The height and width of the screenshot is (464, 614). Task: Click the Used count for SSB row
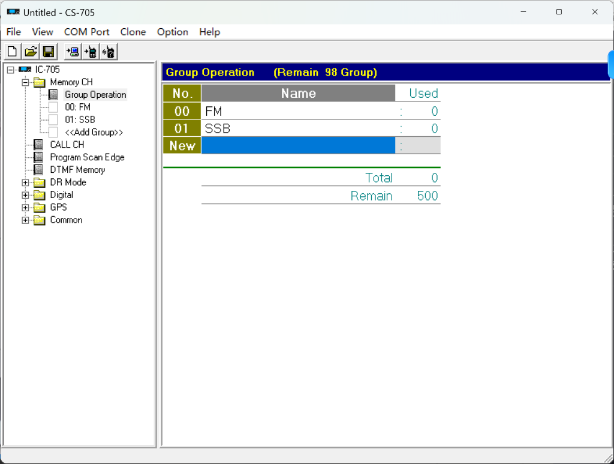(x=434, y=128)
